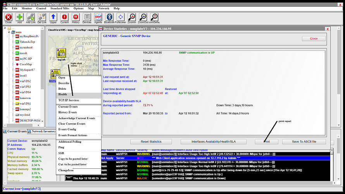Image resolution: width=345 pixels, height=194 pixels.
Task: Collapse the main node in tree
Action: [9, 32]
